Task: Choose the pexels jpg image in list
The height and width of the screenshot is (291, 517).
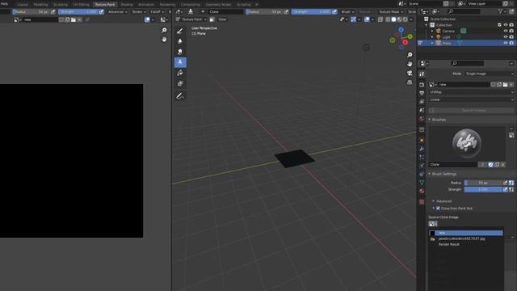Action: 461,239
